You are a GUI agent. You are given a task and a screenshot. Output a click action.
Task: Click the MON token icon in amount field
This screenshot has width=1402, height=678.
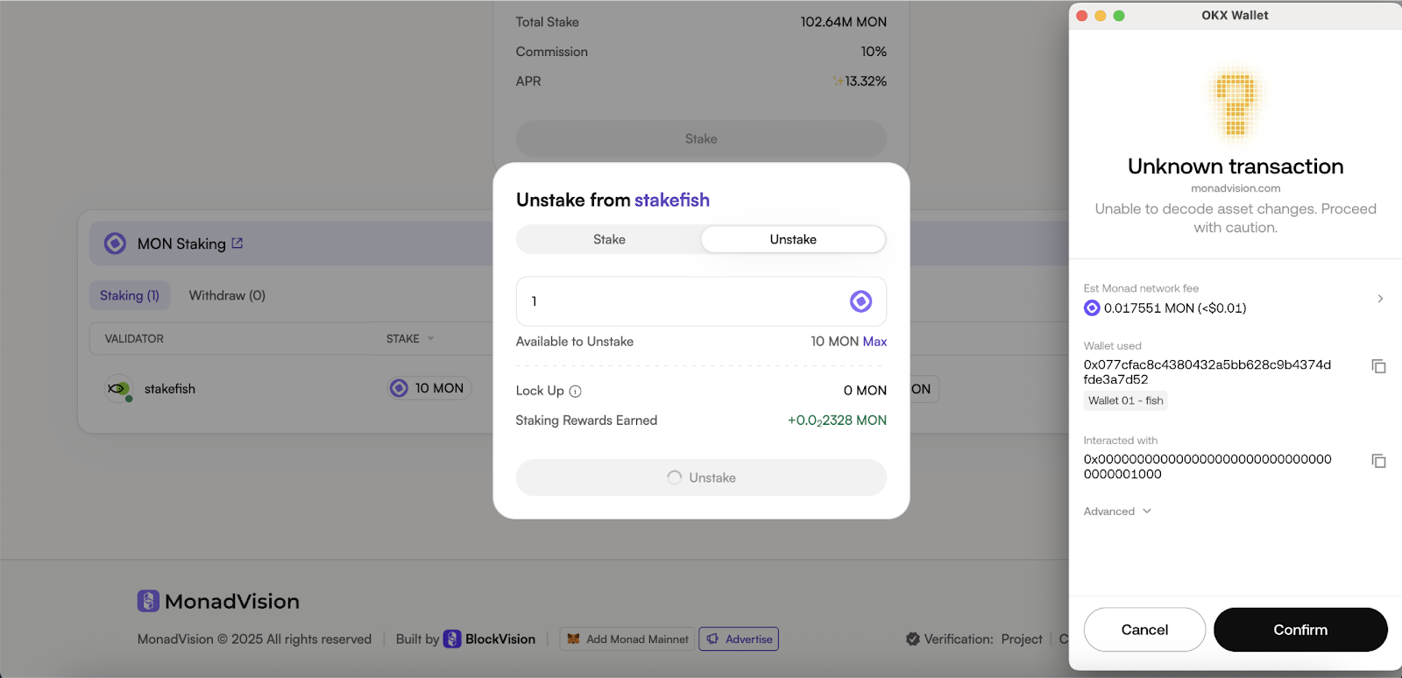click(x=860, y=301)
